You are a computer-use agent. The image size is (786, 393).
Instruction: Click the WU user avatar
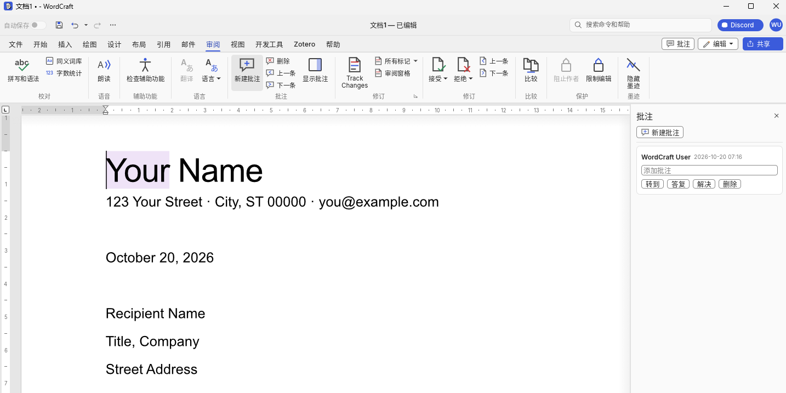pos(776,25)
